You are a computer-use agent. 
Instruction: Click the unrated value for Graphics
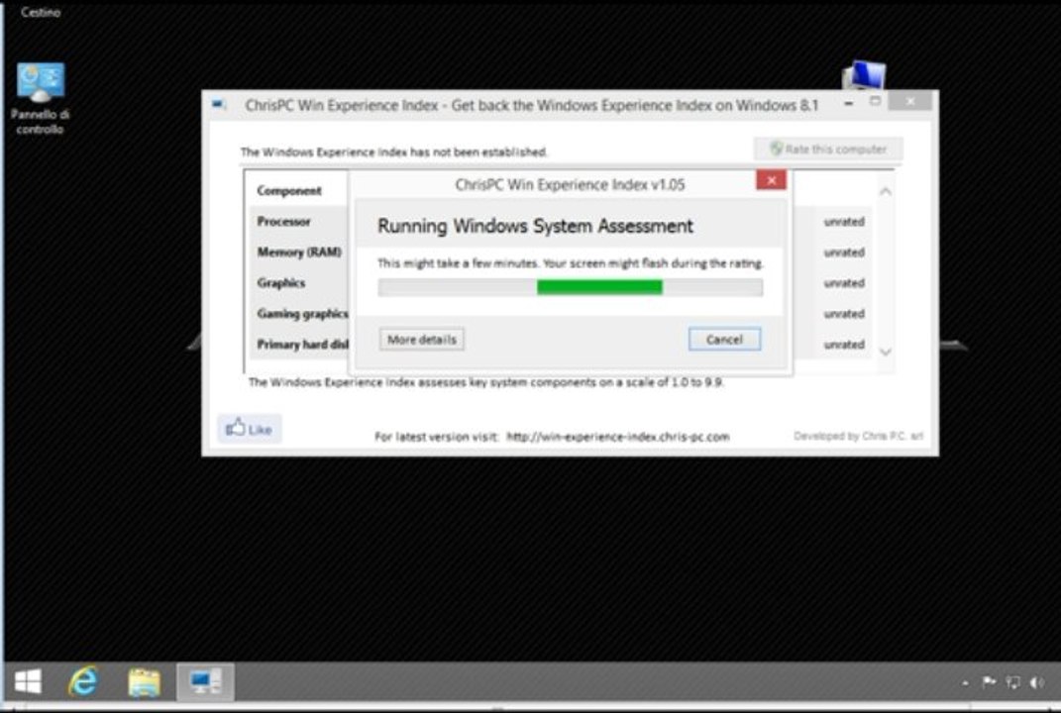pos(844,283)
